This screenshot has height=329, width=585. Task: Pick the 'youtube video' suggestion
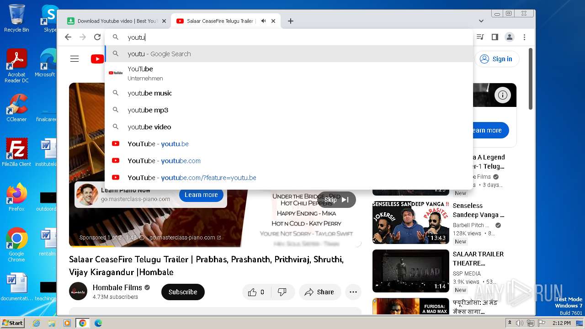pyautogui.click(x=289, y=127)
